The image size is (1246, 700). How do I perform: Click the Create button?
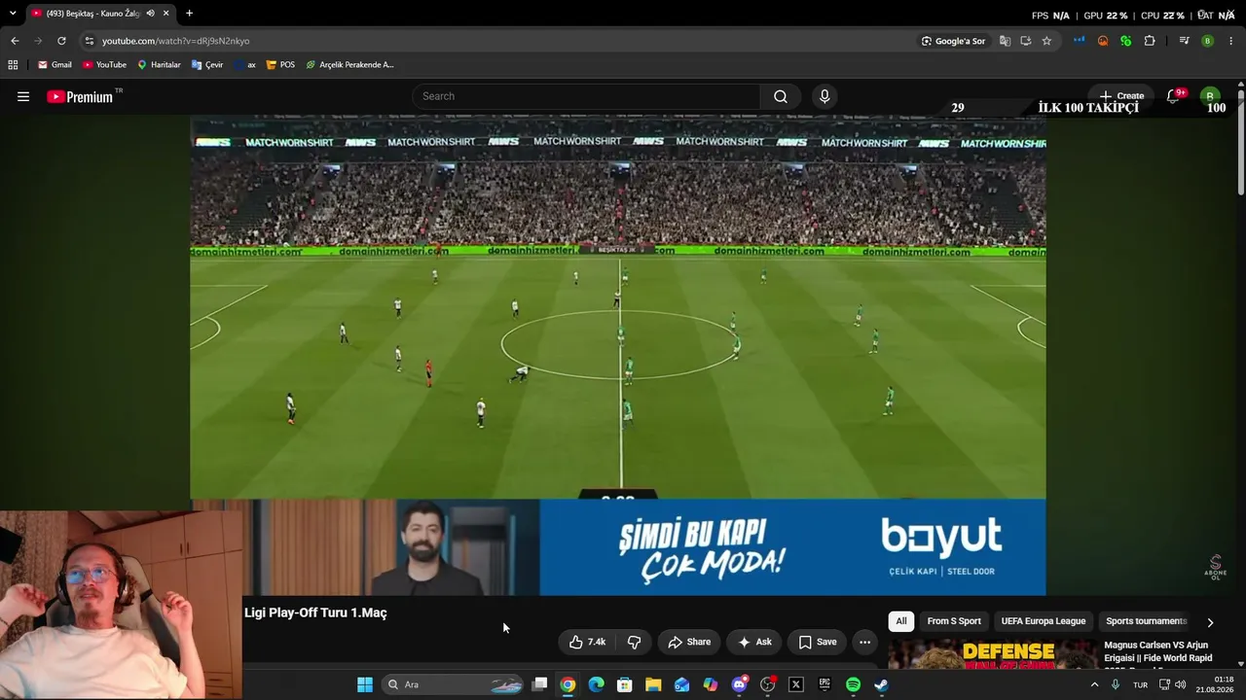tap(1121, 96)
